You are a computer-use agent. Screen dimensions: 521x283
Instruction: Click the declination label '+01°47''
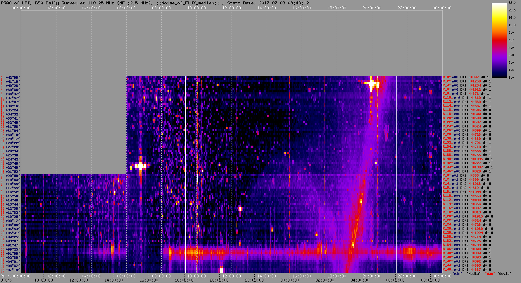[x=13, y=245]
